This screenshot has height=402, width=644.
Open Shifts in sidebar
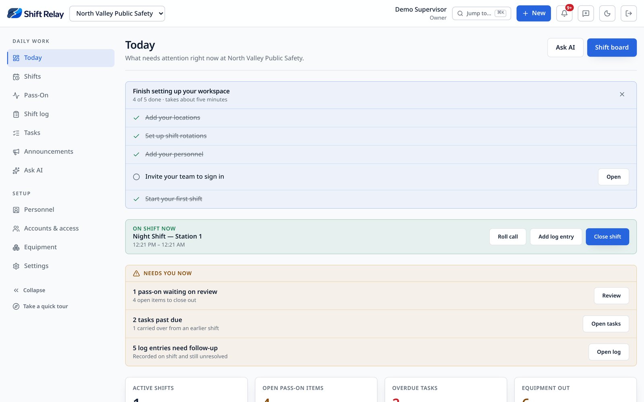point(61,77)
